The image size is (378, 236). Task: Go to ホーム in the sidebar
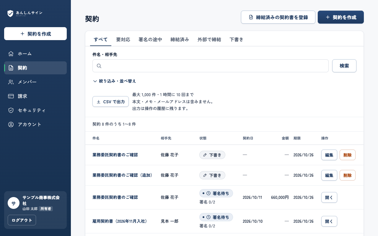pos(35,54)
